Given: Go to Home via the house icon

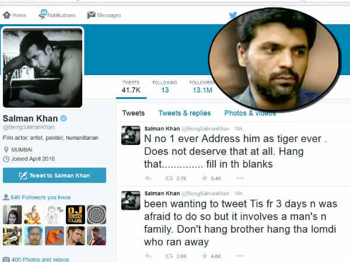Looking at the screenshot, I should coord(7,15).
